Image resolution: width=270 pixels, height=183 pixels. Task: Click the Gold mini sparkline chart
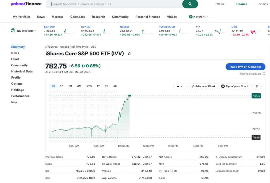[x=256, y=31]
